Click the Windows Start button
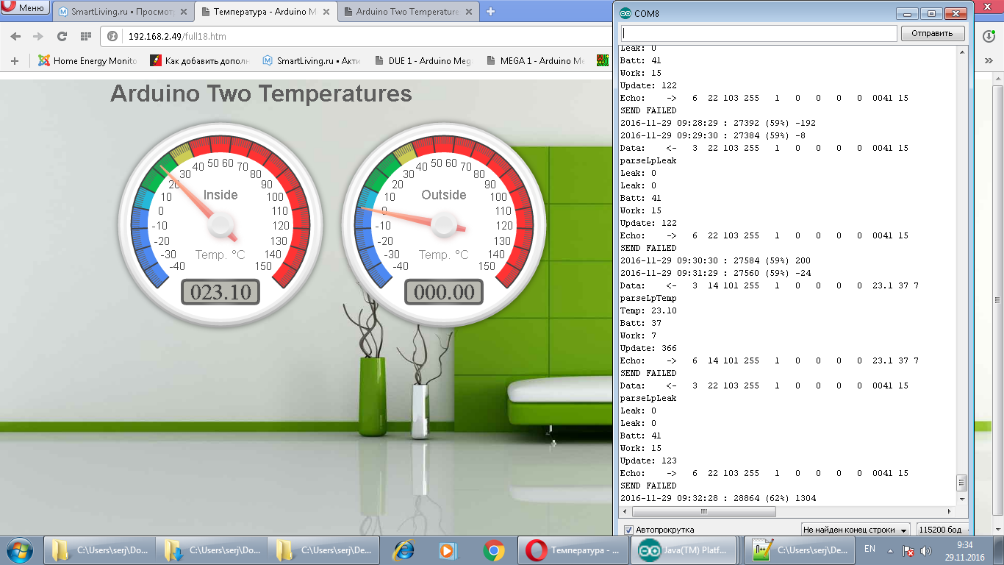The width and height of the screenshot is (1004, 565). (x=18, y=550)
